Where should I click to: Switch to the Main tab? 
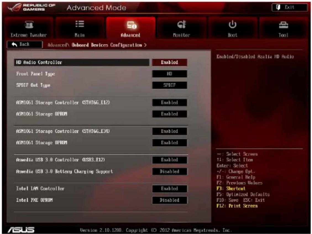pos(80,27)
